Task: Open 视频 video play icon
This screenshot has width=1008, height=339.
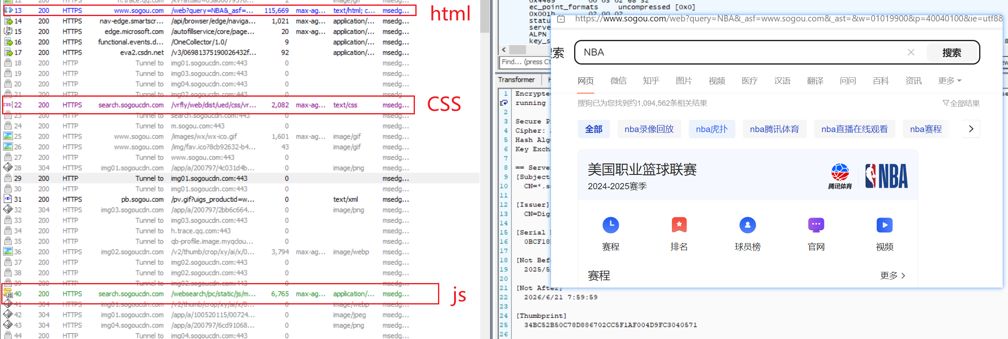Action: [x=885, y=225]
